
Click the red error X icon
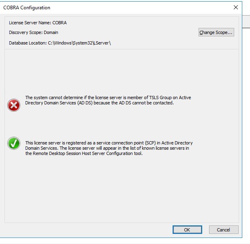pos(14,105)
